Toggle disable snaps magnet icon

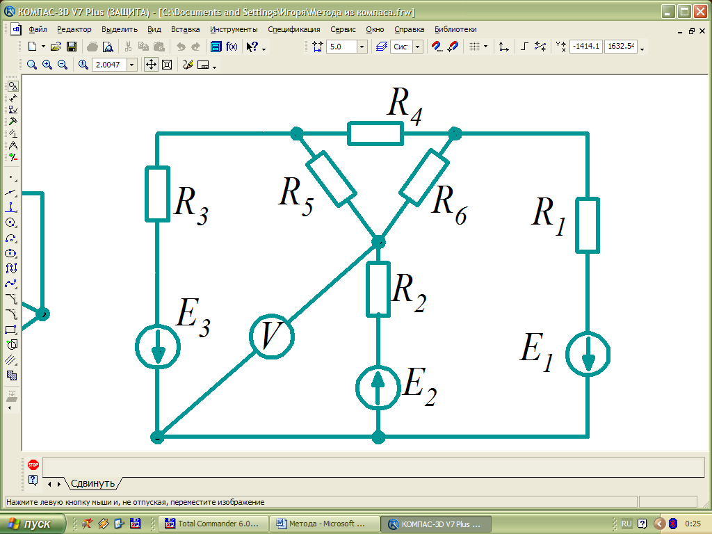click(453, 47)
